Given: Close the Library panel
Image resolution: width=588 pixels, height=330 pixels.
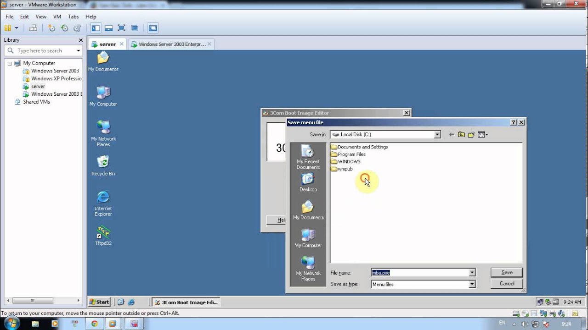Looking at the screenshot, I should click(81, 40).
